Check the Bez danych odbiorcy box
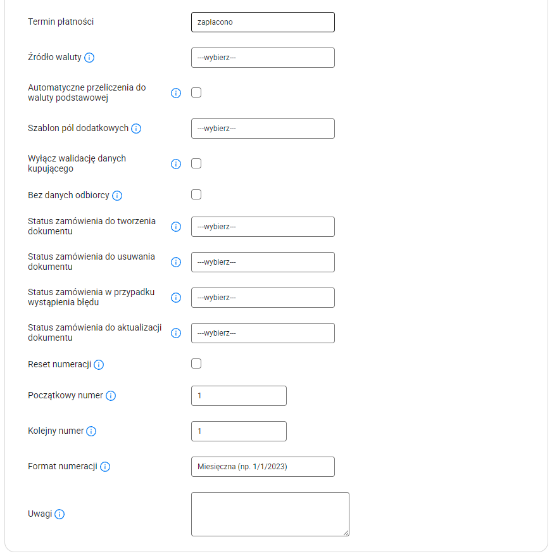The width and height of the screenshot is (552, 556). tap(196, 194)
